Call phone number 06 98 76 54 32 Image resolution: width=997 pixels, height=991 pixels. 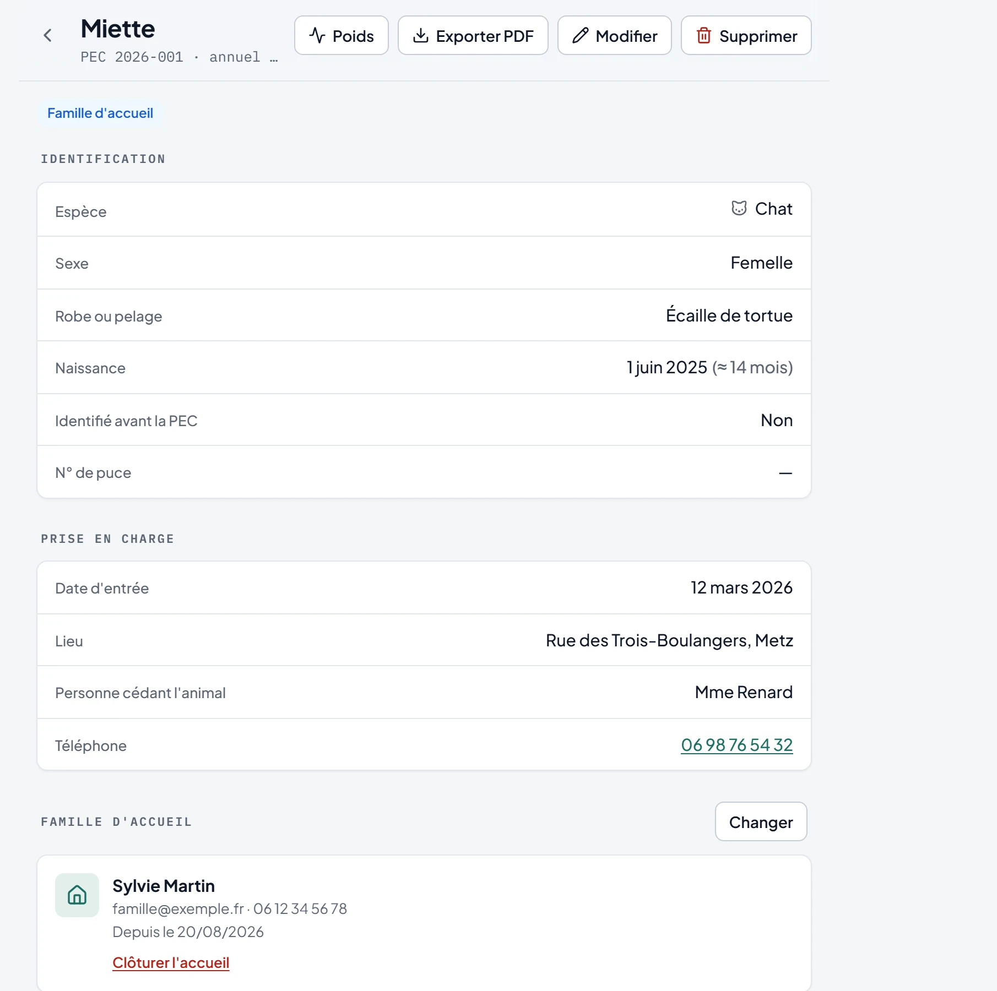click(x=737, y=745)
